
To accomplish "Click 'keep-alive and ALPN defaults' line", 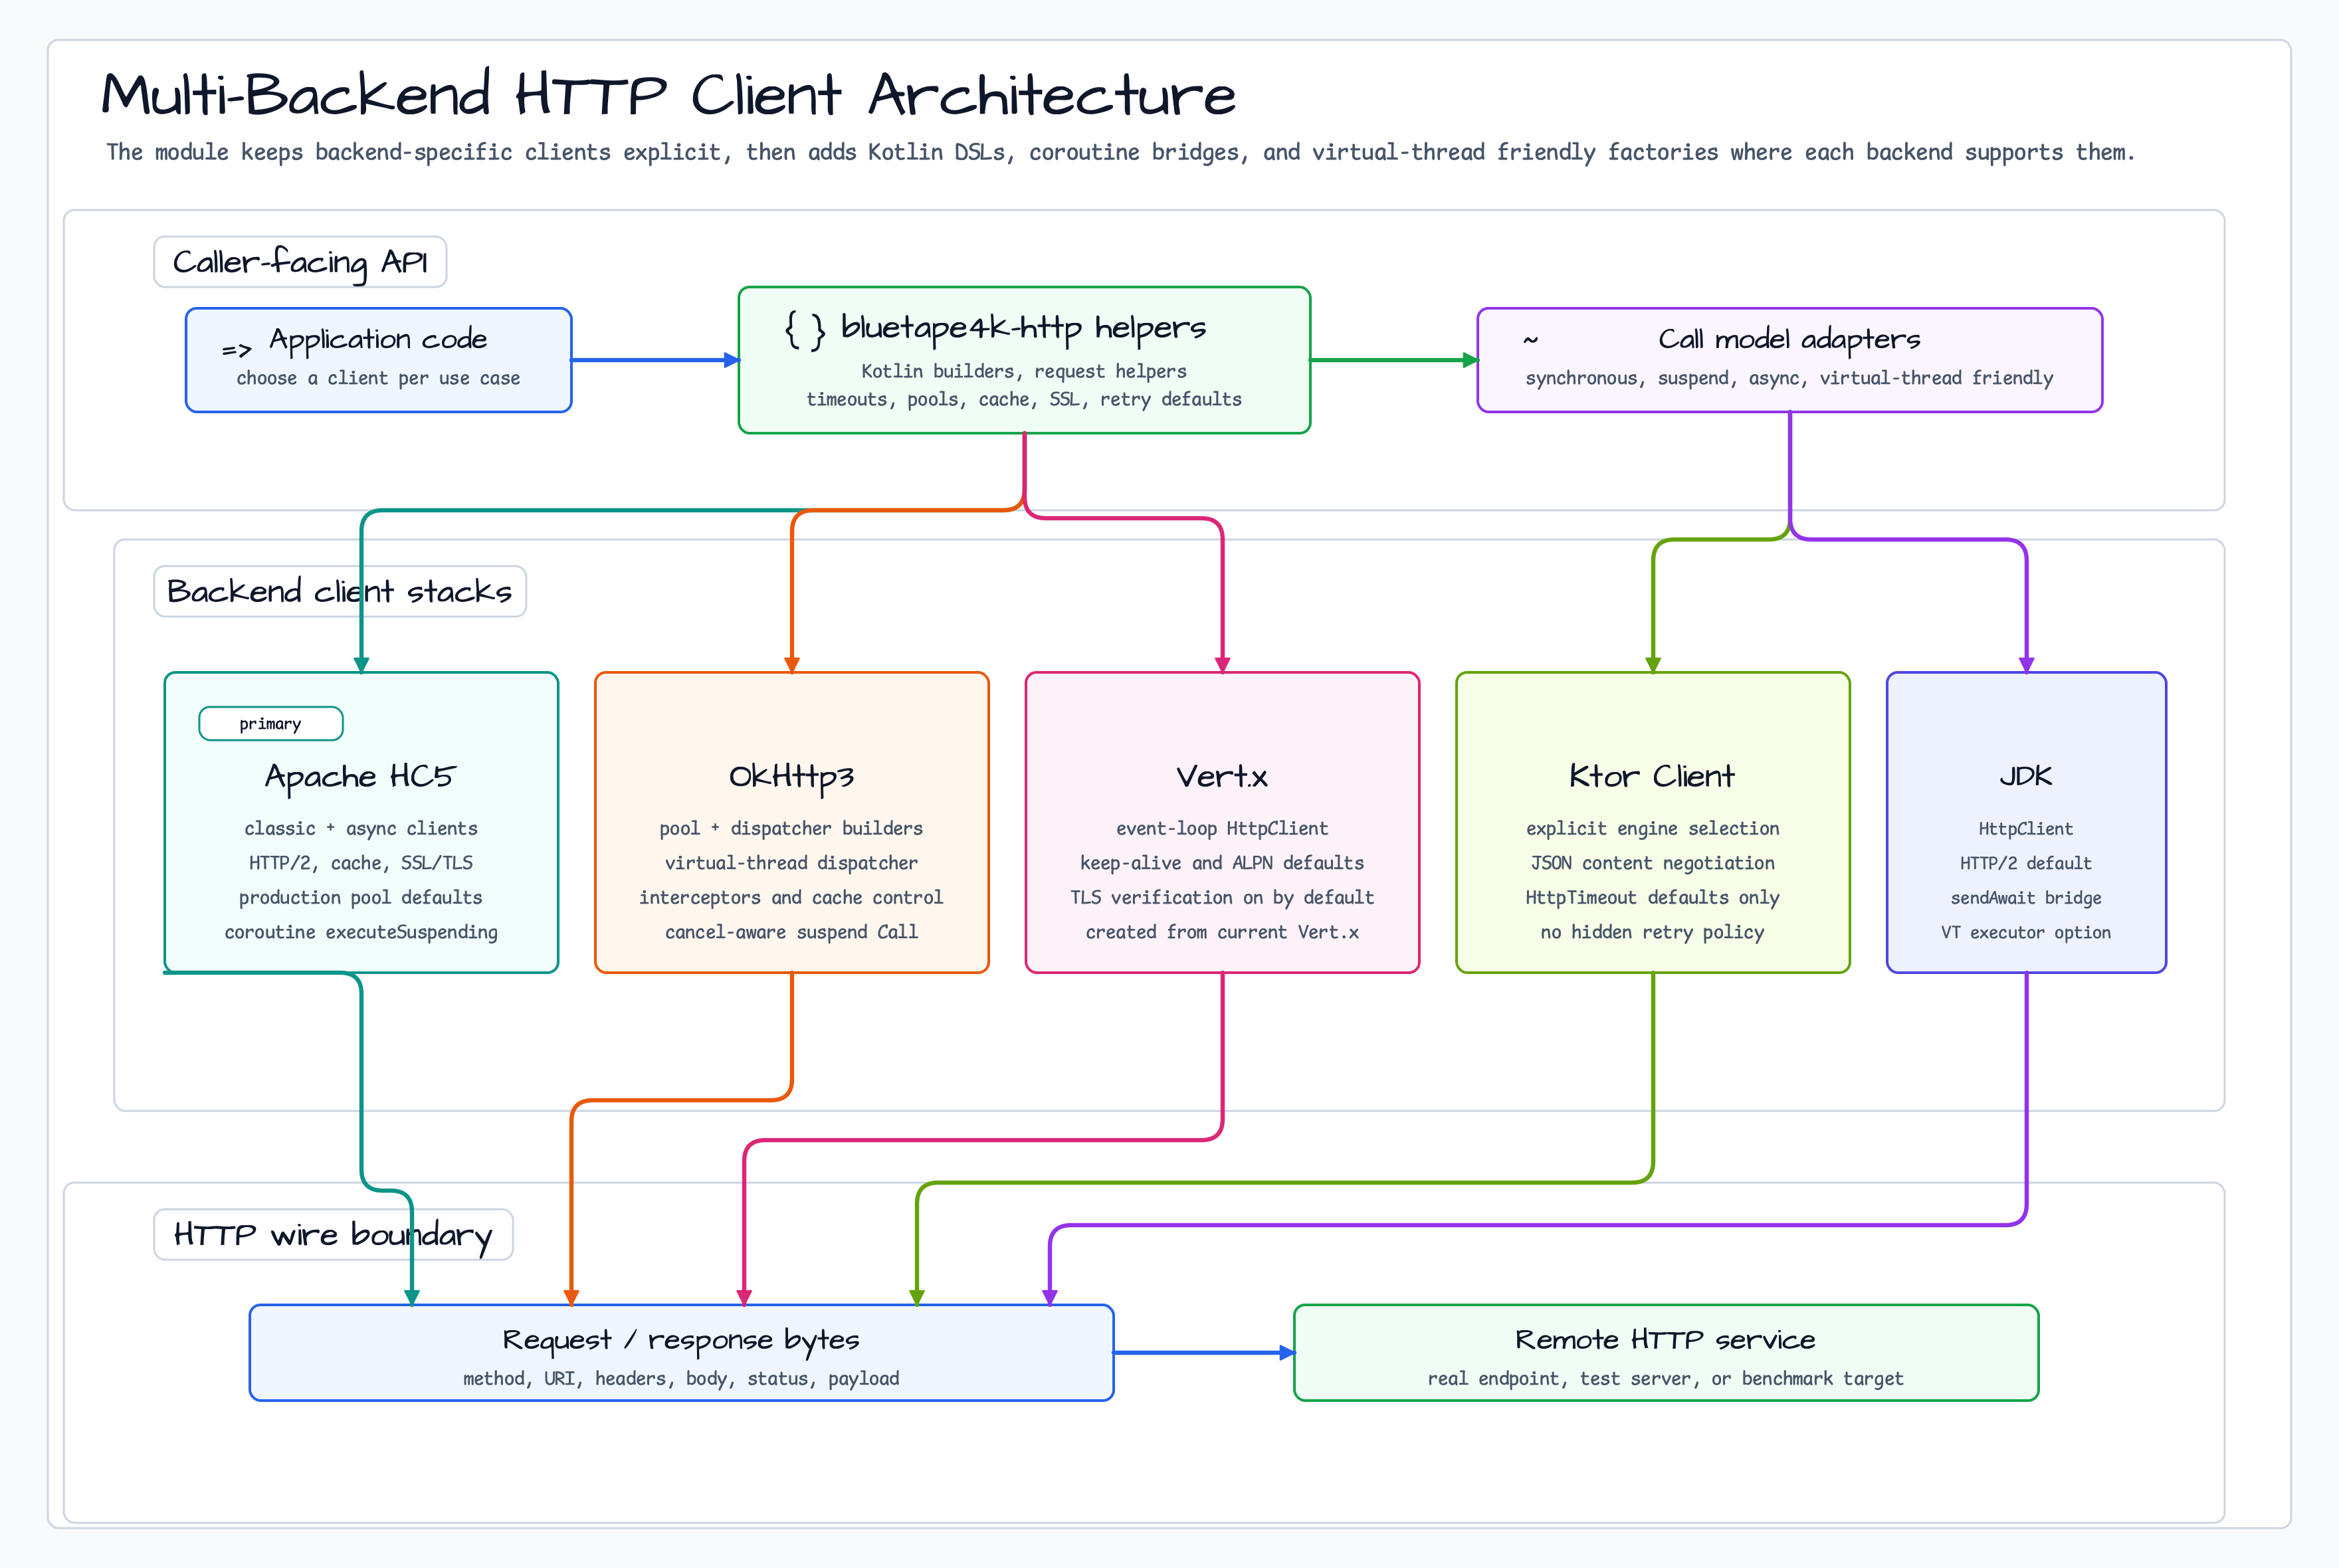I will [1222, 864].
